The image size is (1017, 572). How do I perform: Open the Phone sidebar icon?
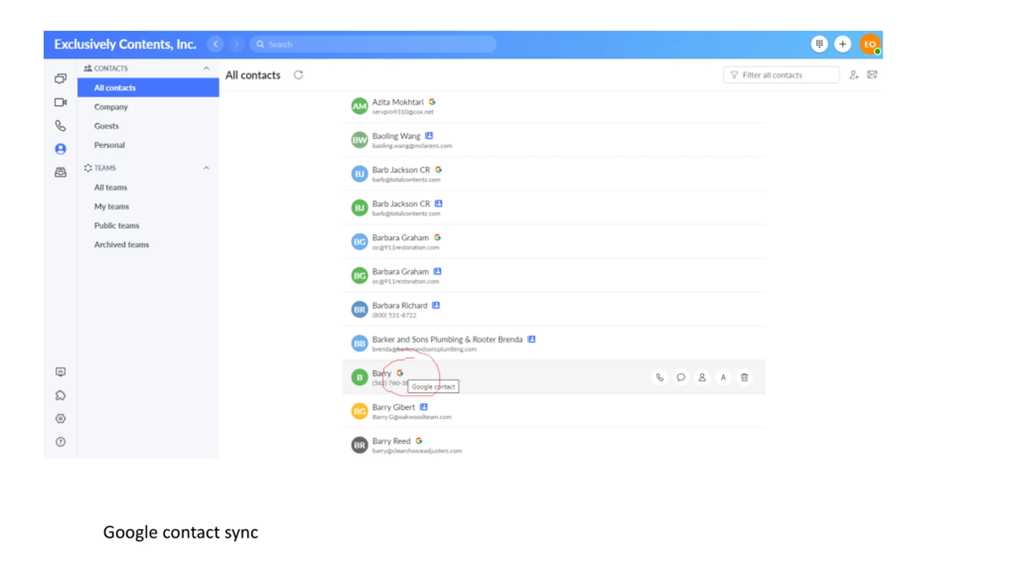tap(60, 126)
